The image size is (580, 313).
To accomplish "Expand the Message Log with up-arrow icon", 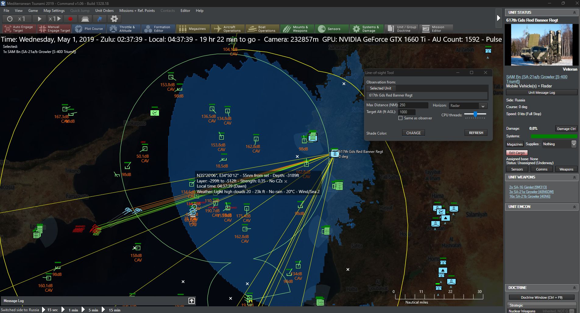I will click(192, 301).
